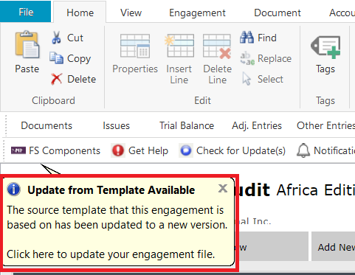Switch to the View ribbon tab
Image resolution: width=355 pixels, height=275 pixels.
[x=131, y=13]
